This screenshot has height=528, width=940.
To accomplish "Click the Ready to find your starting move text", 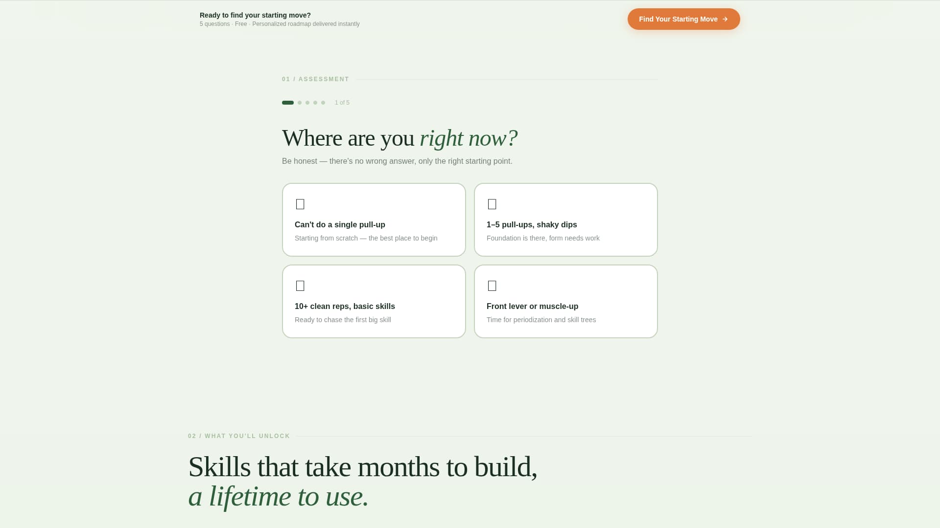I will click(x=255, y=15).
